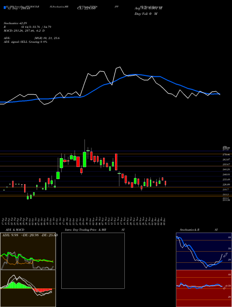
Task: Select the 'Stochastics: 42.29' reading
Action: point(14,23)
